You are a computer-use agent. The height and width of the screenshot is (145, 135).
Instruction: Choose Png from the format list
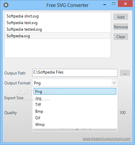[75, 91]
